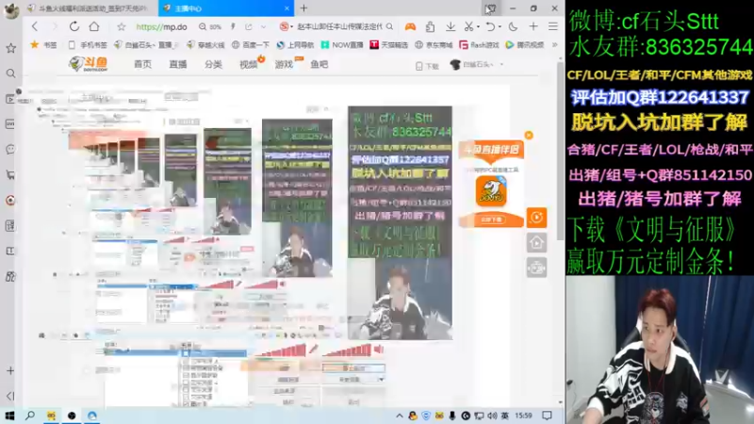Open a new tab with the plus button
The width and height of the screenshot is (754, 424).
303,8
